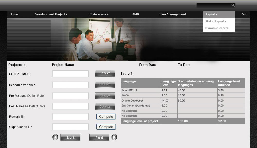Open the Maintenance menu
The width and height of the screenshot is (257, 148).
pos(99,14)
